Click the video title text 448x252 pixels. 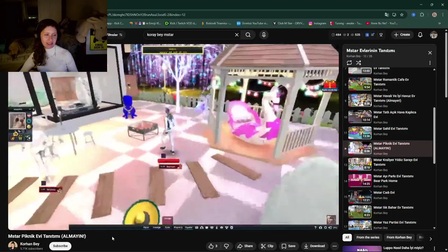47,236
